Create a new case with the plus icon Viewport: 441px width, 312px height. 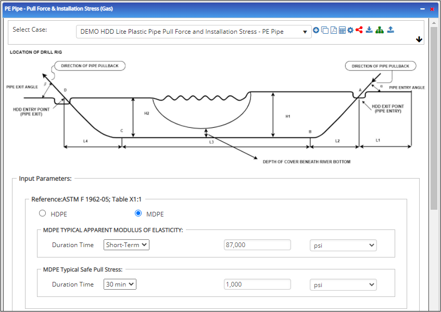(x=316, y=30)
